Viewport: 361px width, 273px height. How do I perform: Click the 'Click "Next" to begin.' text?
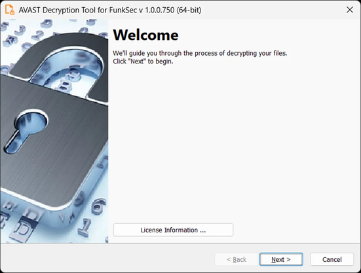143,62
